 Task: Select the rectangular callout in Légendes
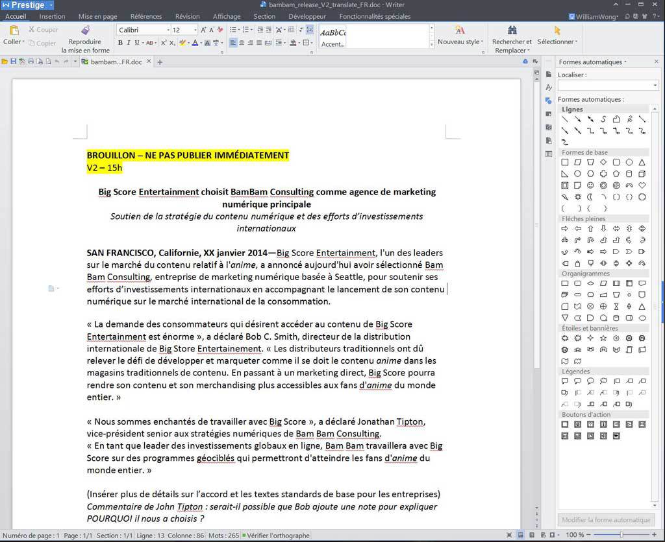click(x=564, y=381)
